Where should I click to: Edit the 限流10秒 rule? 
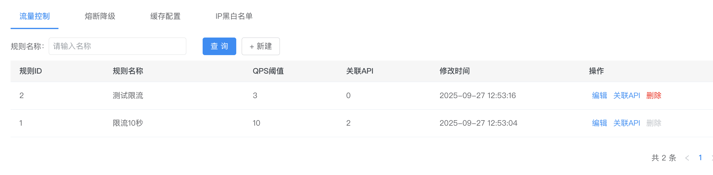(599, 123)
